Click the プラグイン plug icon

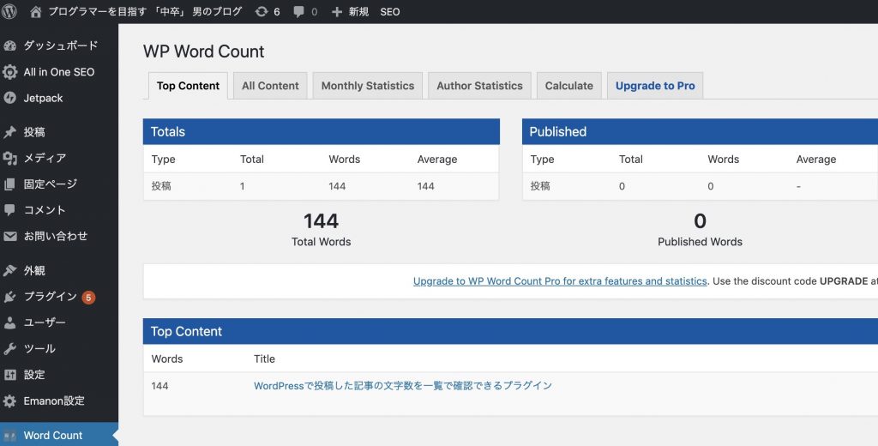[9, 297]
